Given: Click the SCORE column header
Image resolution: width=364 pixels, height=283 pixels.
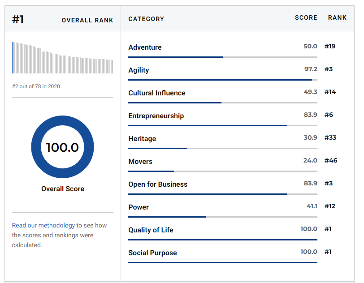Looking at the screenshot, I should [x=306, y=18].
